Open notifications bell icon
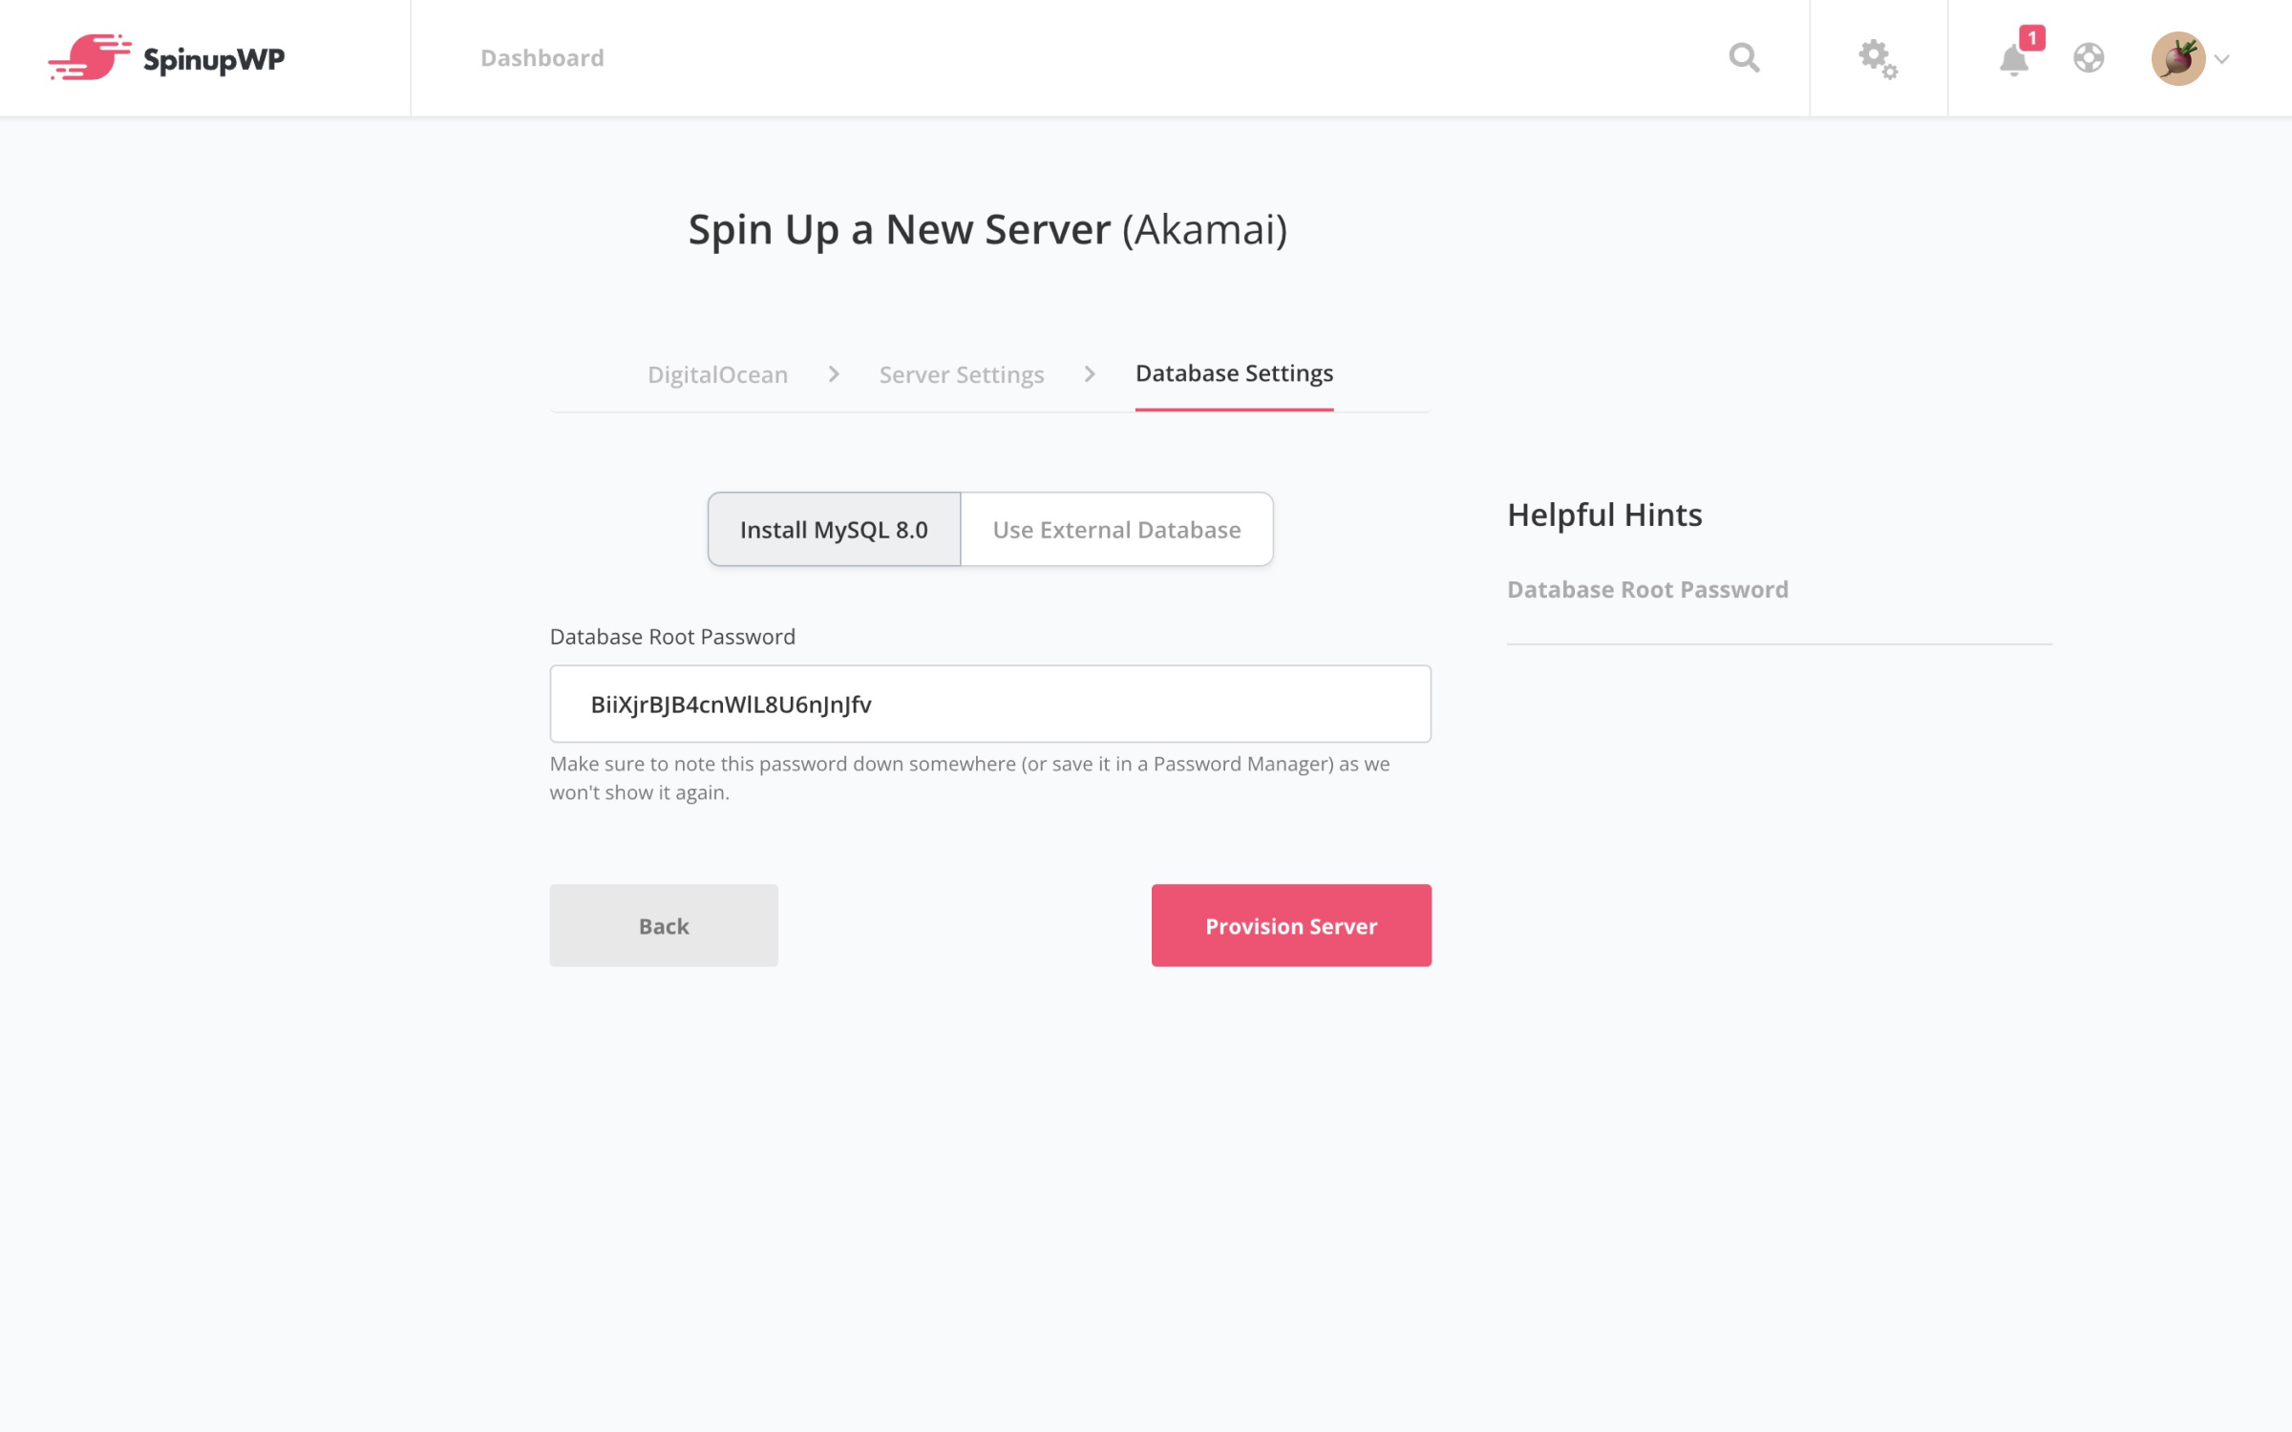This screenshot has width=2292, height=1432. pos(2013,61)
